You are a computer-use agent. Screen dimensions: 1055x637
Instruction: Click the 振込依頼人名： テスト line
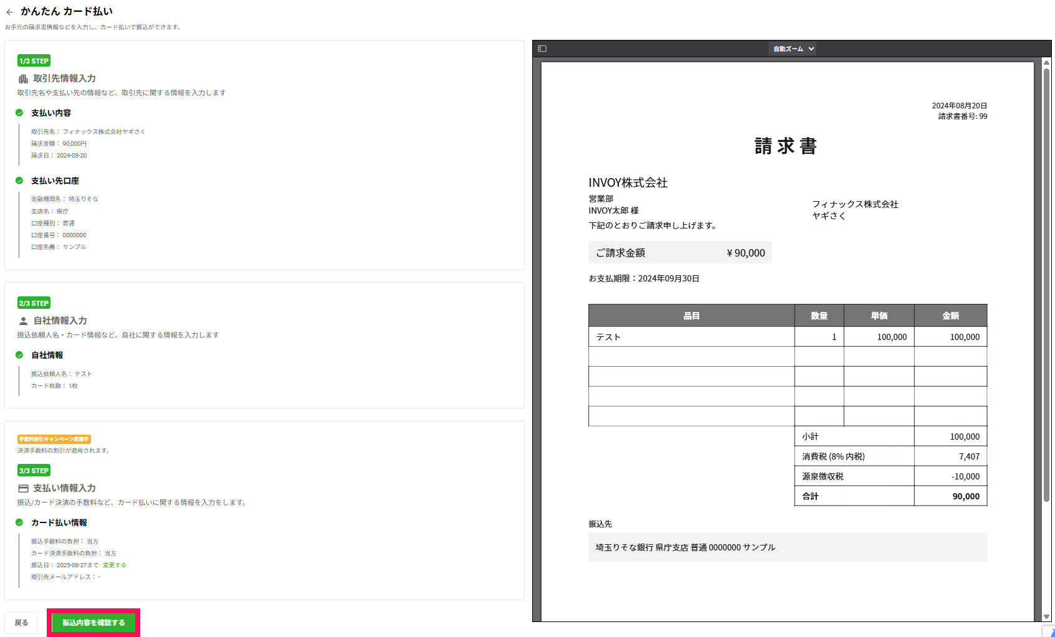pyautogui.click(x=62, y=374)
